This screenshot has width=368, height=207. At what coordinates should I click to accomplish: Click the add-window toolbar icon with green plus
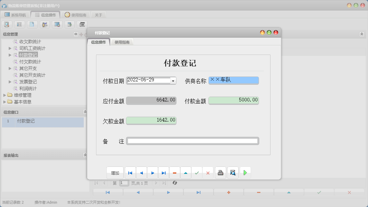click(x=69, y=24)
